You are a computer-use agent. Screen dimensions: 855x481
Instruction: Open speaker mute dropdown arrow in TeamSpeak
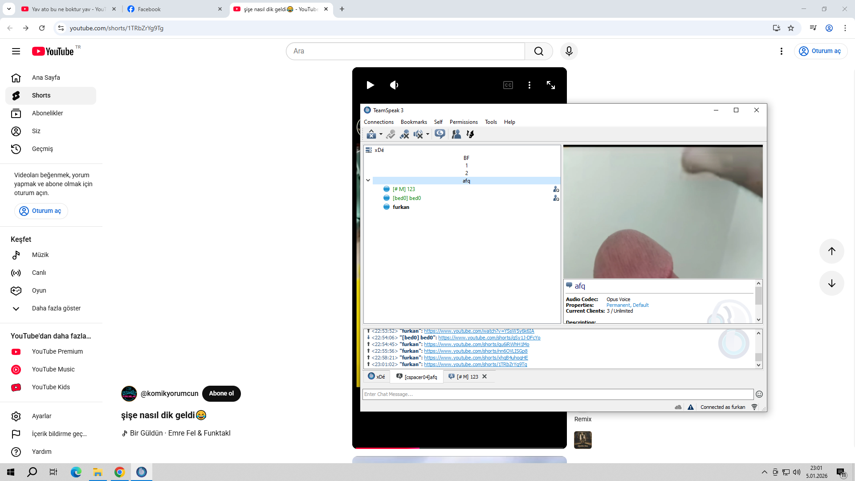click(x=427, y=134)
